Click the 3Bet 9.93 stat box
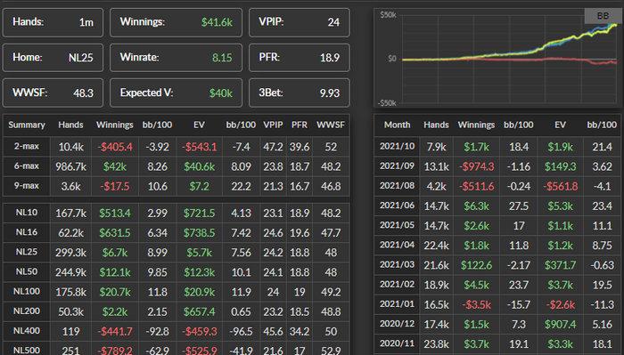 [300, 93]
